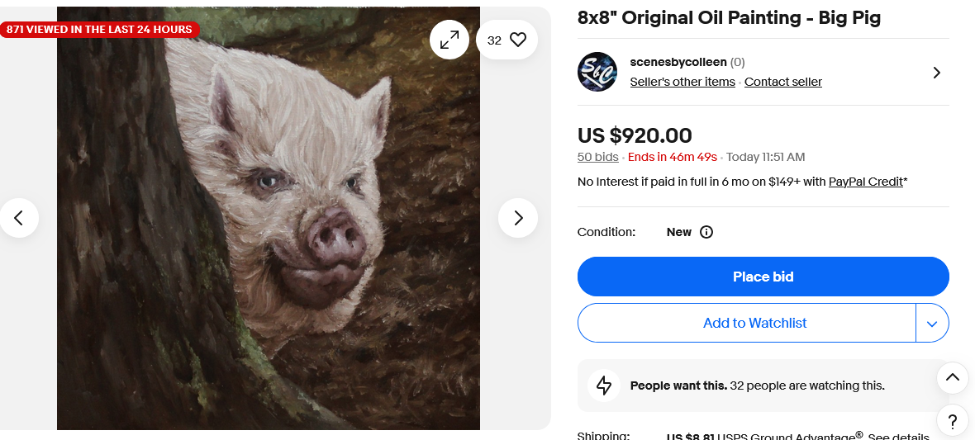975x440 pixels.
Task: Expand the painting image to full view
Action: [x=449, y=40]
